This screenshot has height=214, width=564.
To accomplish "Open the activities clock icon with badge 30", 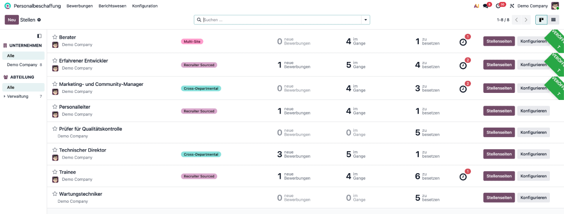I will point(499,6).
